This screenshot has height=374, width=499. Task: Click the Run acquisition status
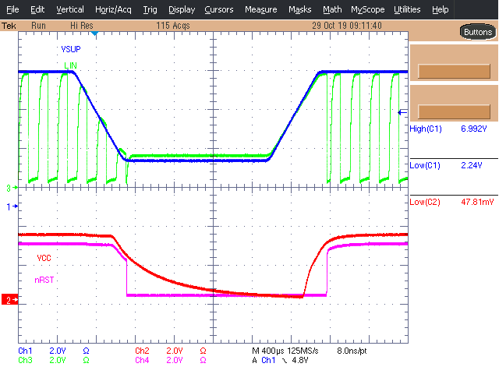coord(38,26)
